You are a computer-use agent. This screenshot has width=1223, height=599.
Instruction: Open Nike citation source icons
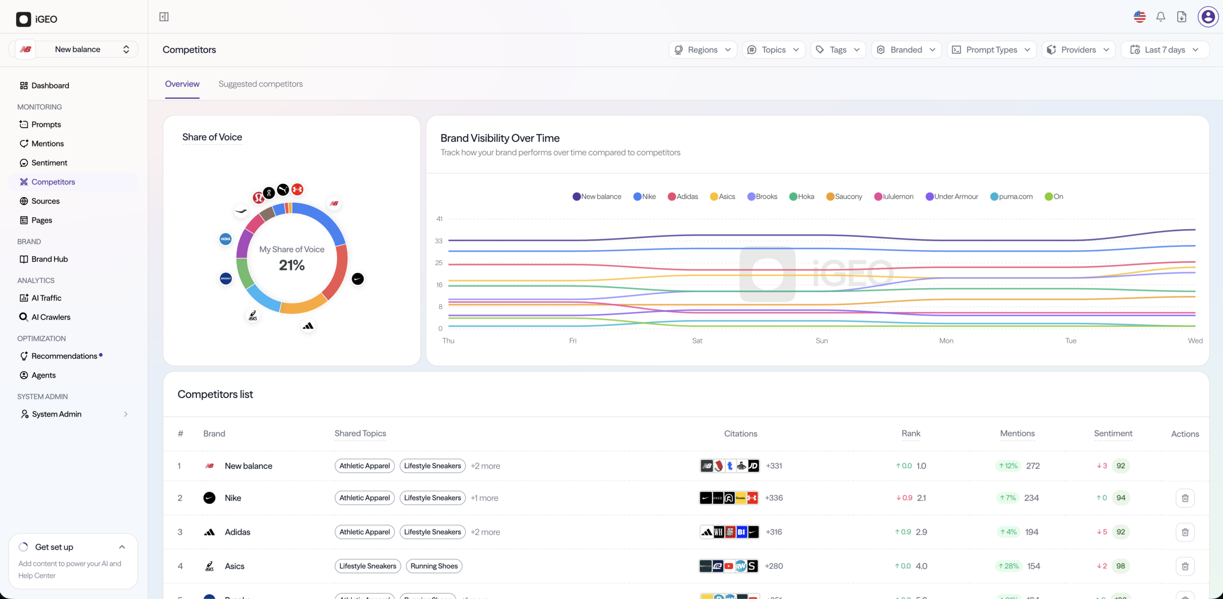[x=729, y=498]
